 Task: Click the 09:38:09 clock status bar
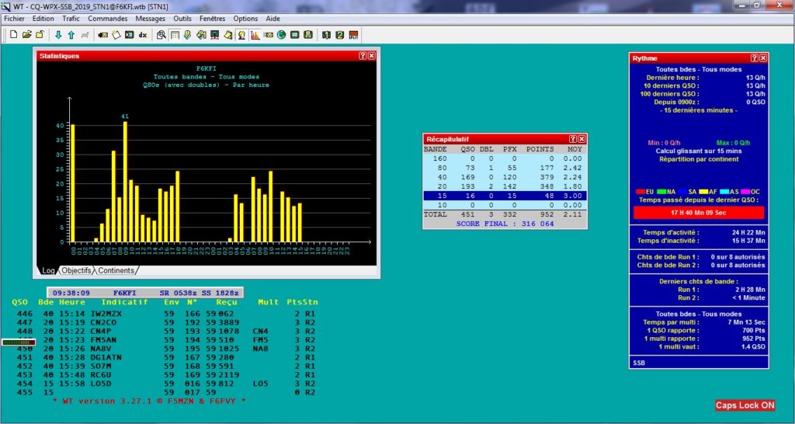click(x=145, y=293)
